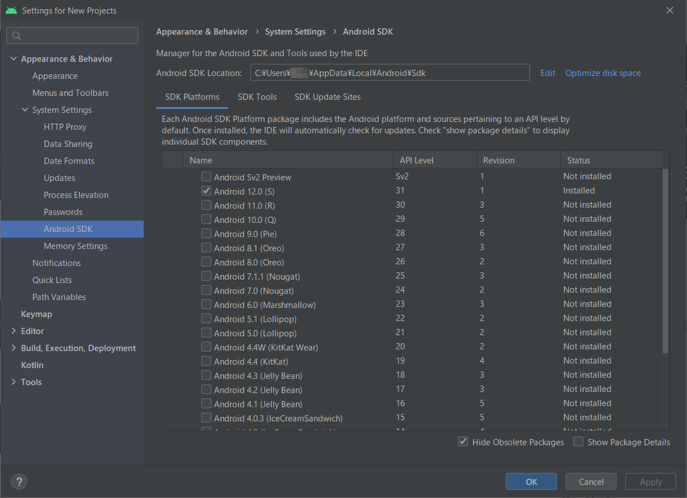This screenshot has height=498, width=687.
Task: Check Android Sv2 Preview package
Action: (206, 177)
